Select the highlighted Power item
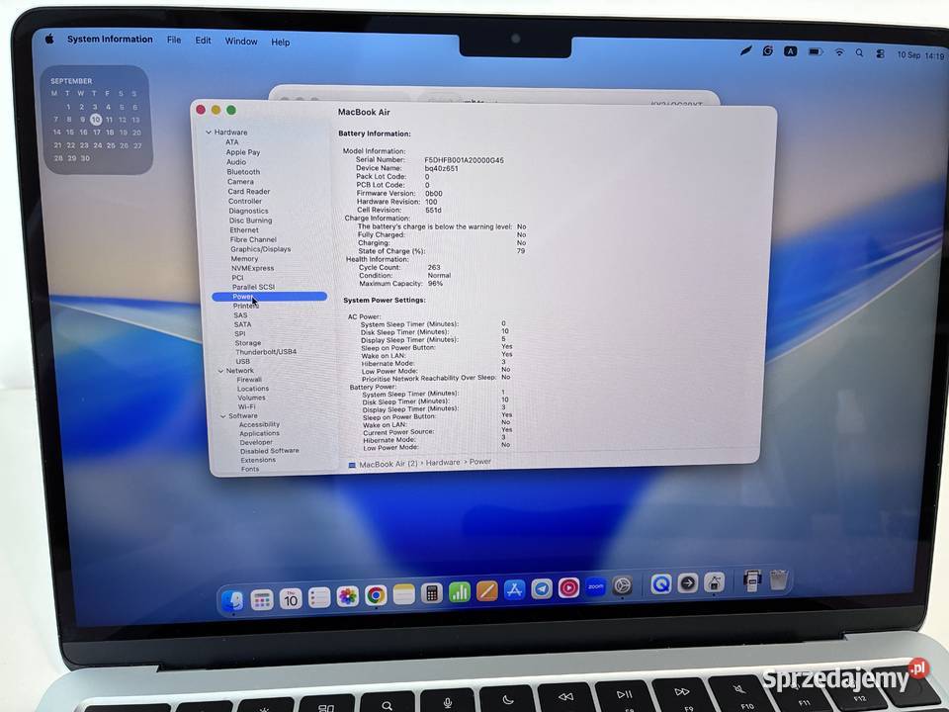The image size is (949, 712). pos(269,297)
